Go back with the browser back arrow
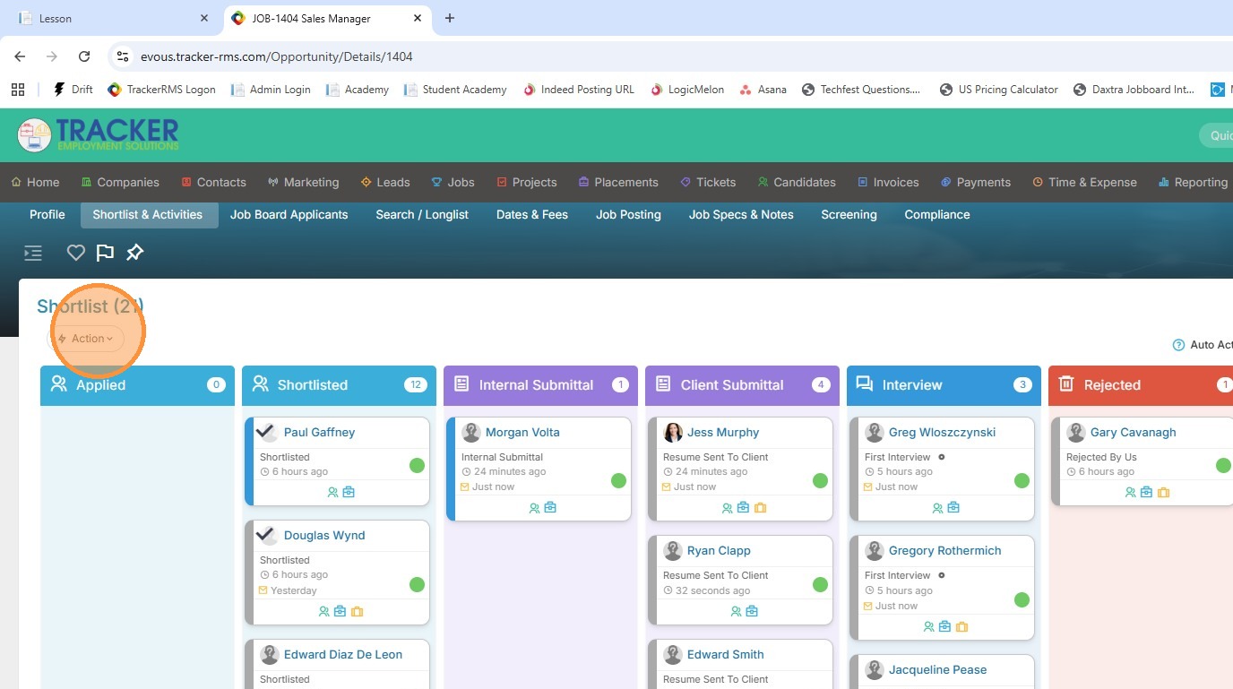 tap(20, 56)
